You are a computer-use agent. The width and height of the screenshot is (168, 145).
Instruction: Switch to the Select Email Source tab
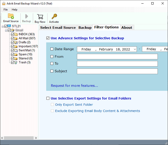[x=58, y=28]
